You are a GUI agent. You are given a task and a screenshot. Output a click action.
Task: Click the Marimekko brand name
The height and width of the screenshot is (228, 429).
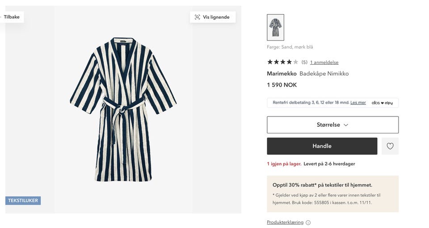(282, 74)
